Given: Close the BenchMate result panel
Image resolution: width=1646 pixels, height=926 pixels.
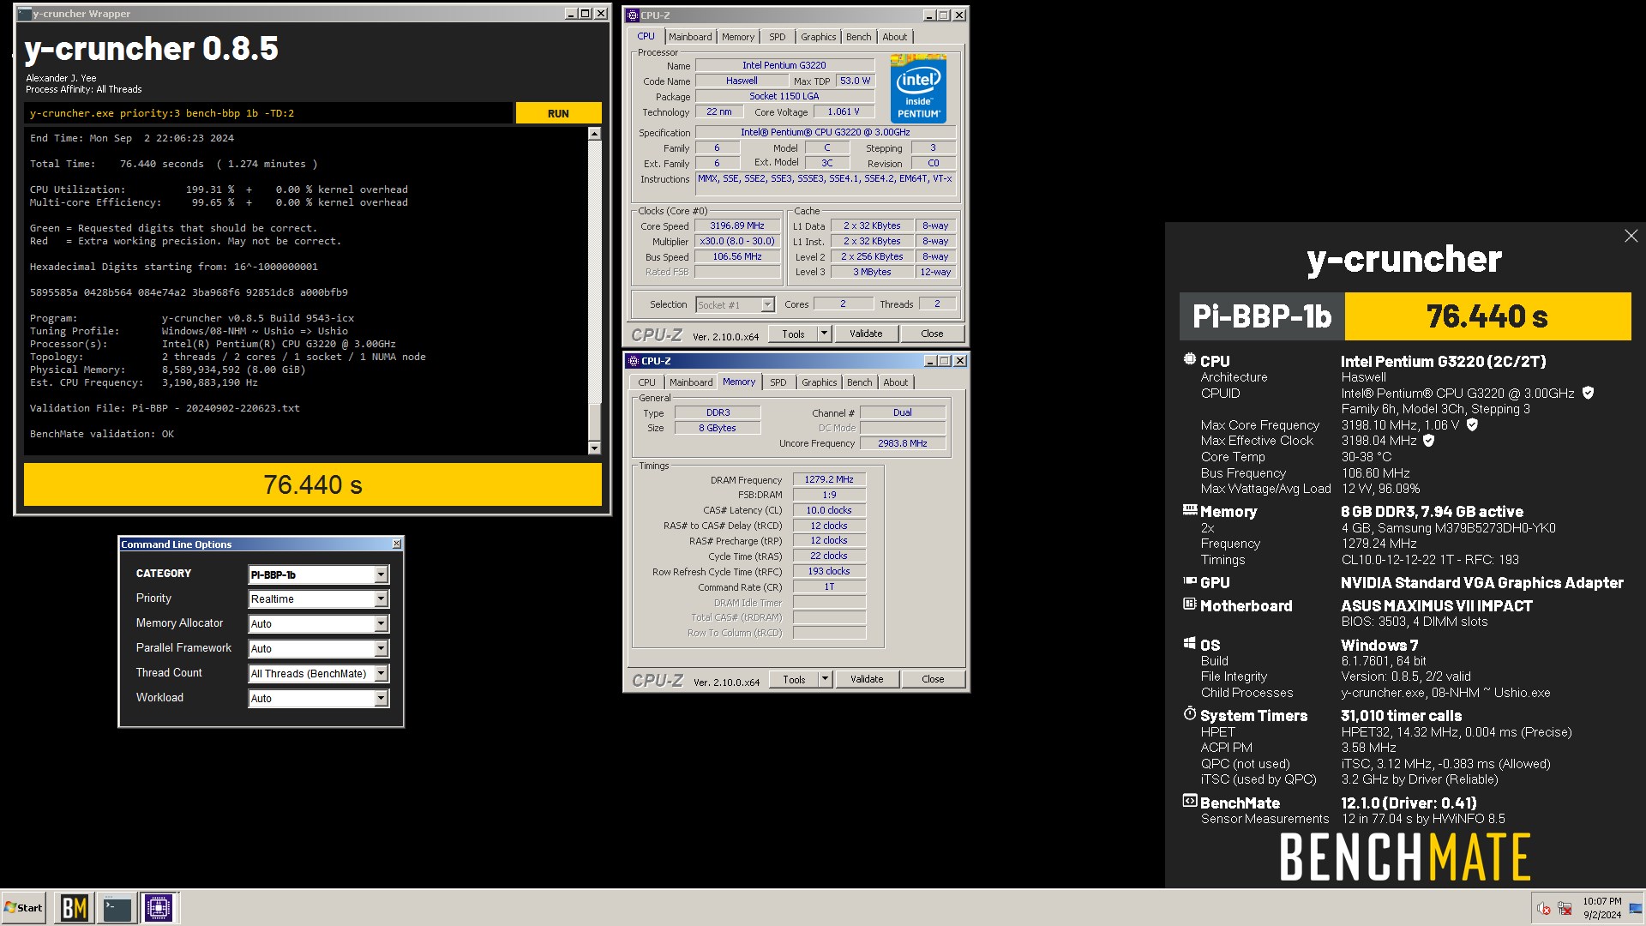Looking at the screenshot, I should pos(1631,236).
